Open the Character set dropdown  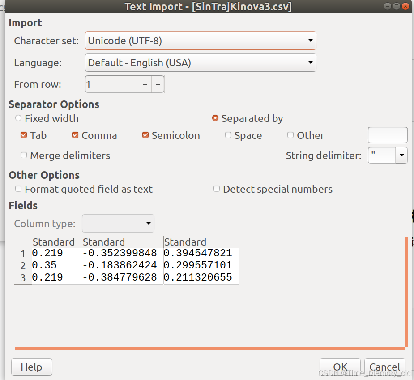click(311, 40)
